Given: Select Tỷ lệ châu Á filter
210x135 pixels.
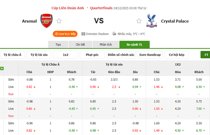Looking at the screenshot, I should 12,55.
